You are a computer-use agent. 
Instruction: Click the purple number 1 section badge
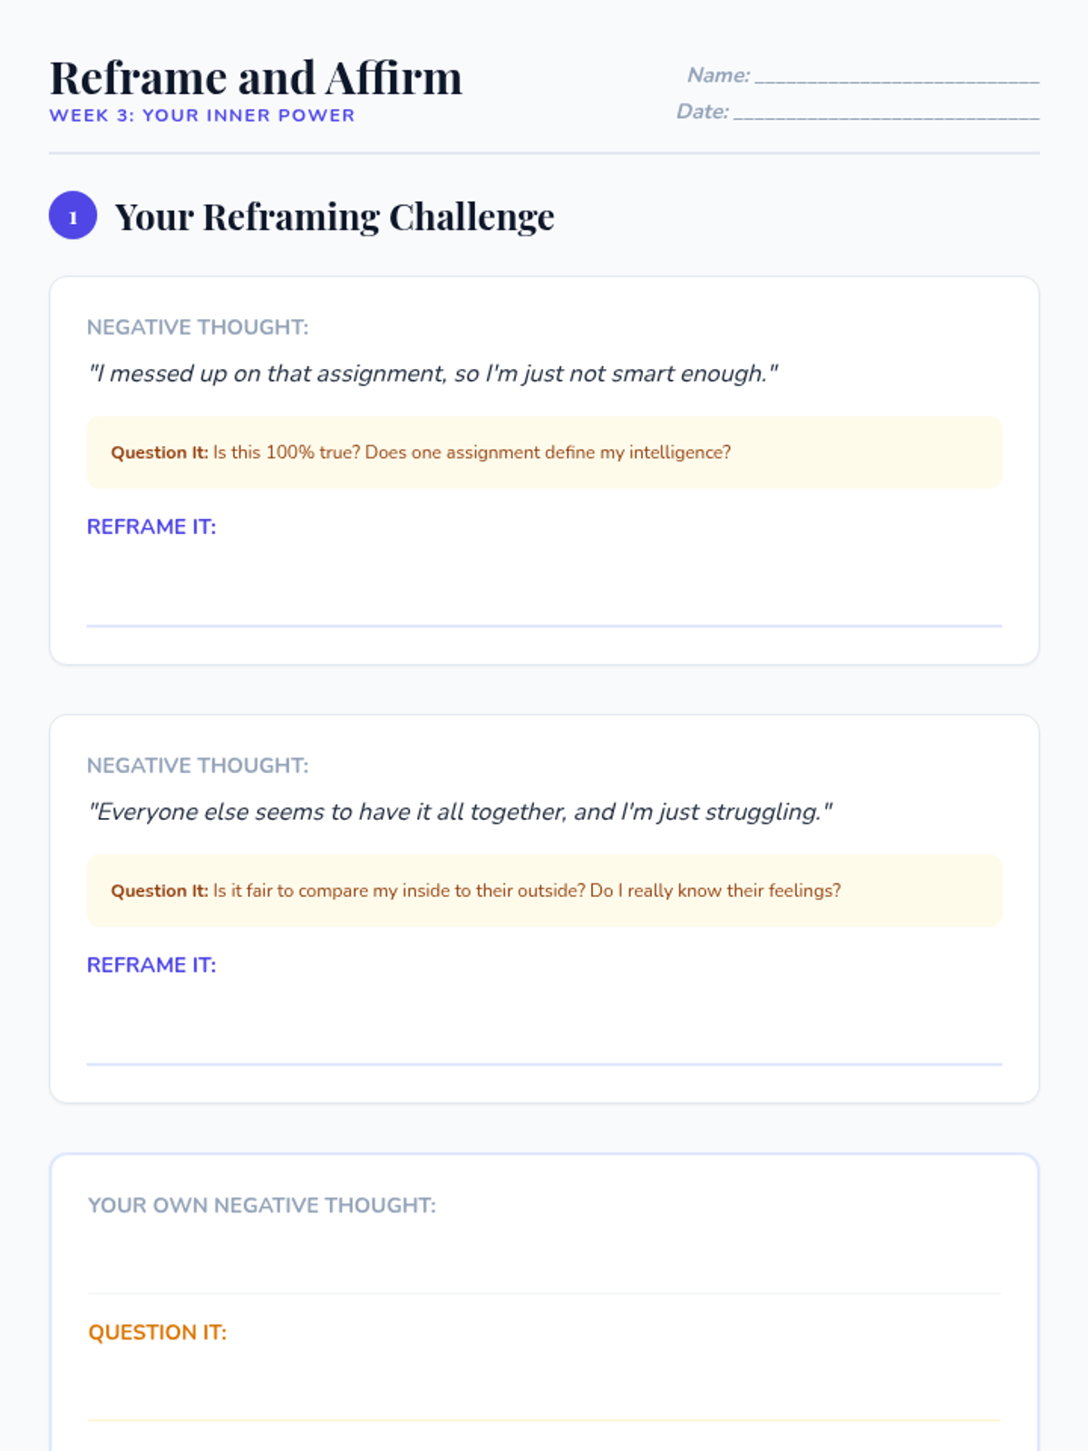[73, 216]
